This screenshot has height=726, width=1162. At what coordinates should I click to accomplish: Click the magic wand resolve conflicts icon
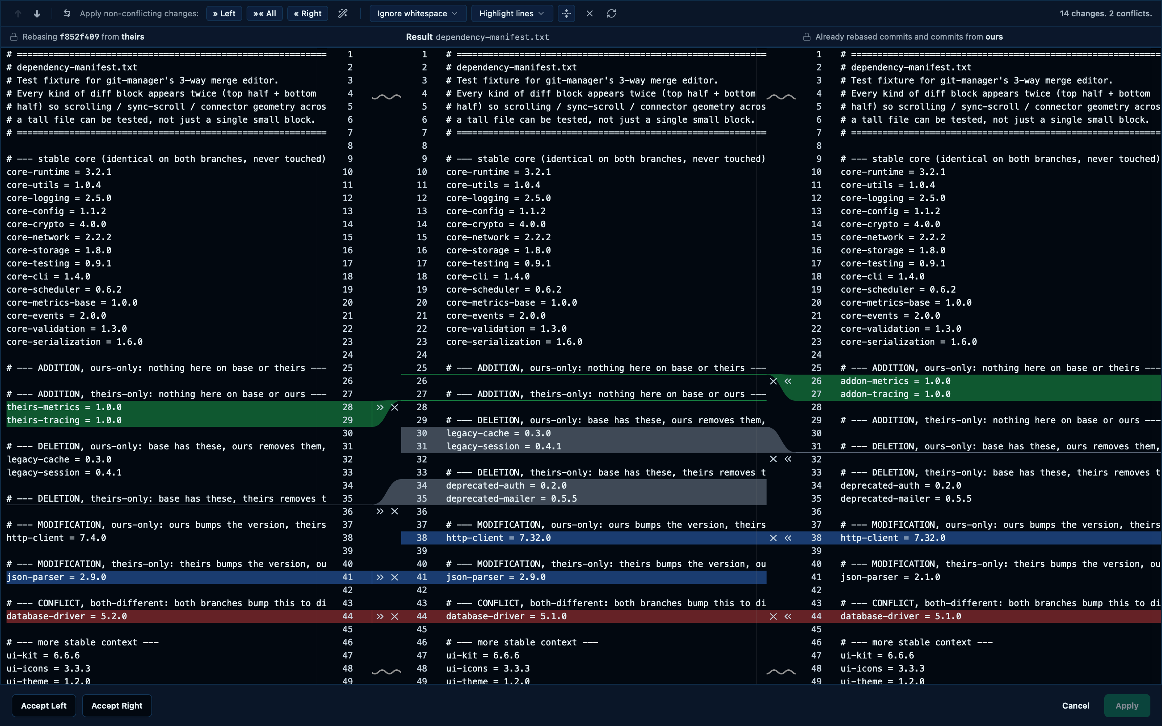click(343, 13)
